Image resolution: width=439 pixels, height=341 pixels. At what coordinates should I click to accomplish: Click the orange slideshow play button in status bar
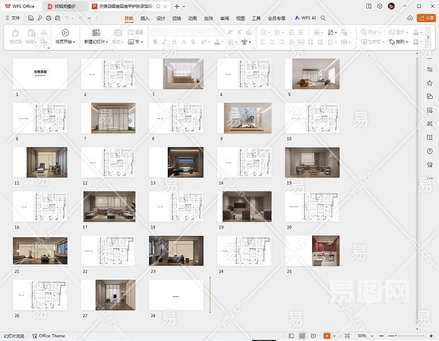click(328, 336)
